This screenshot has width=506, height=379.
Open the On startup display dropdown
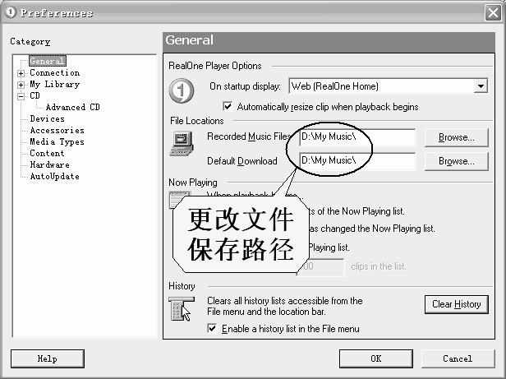(481, 86)
